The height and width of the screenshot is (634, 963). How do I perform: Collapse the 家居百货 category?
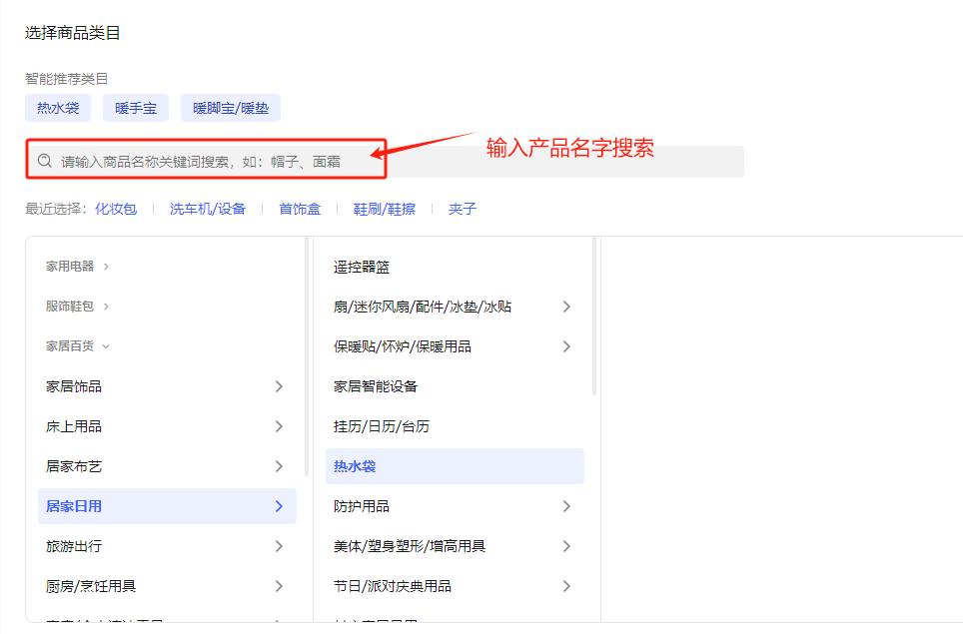point(73,346)
